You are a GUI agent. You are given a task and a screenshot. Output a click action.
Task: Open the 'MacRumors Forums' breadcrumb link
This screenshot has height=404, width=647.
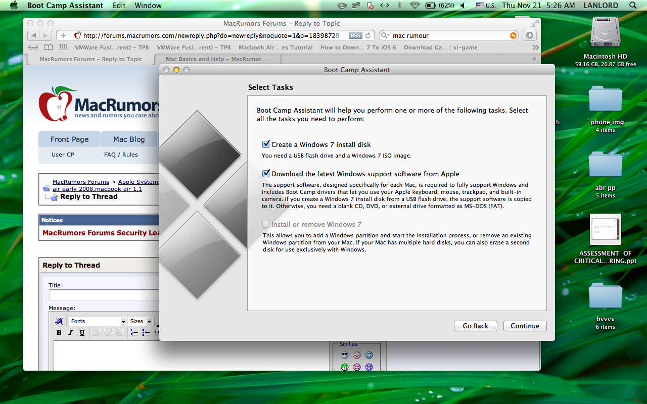click(x=81, y=182)
